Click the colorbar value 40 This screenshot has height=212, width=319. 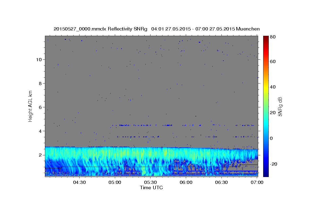(273, 87)
